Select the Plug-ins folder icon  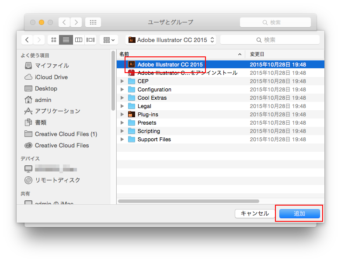point(132,114)
